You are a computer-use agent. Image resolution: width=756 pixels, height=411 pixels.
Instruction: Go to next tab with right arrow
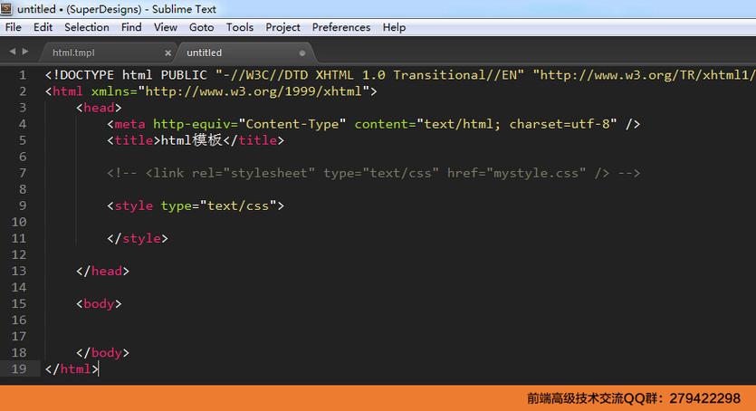point(25,51)
